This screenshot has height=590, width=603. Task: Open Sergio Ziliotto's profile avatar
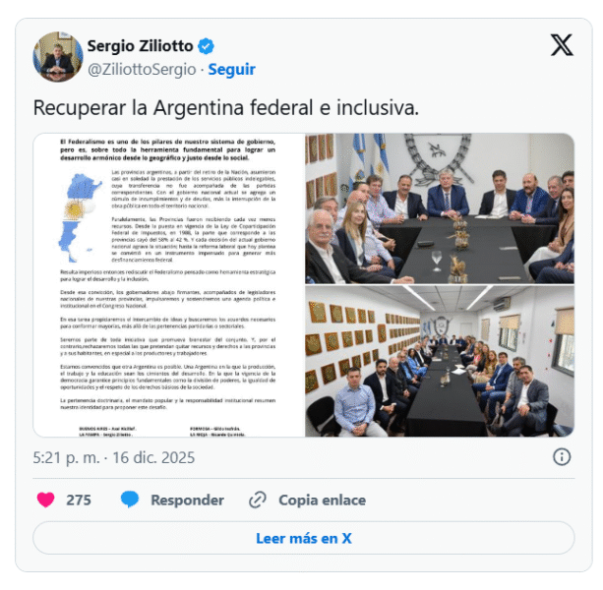pos(58,57)
